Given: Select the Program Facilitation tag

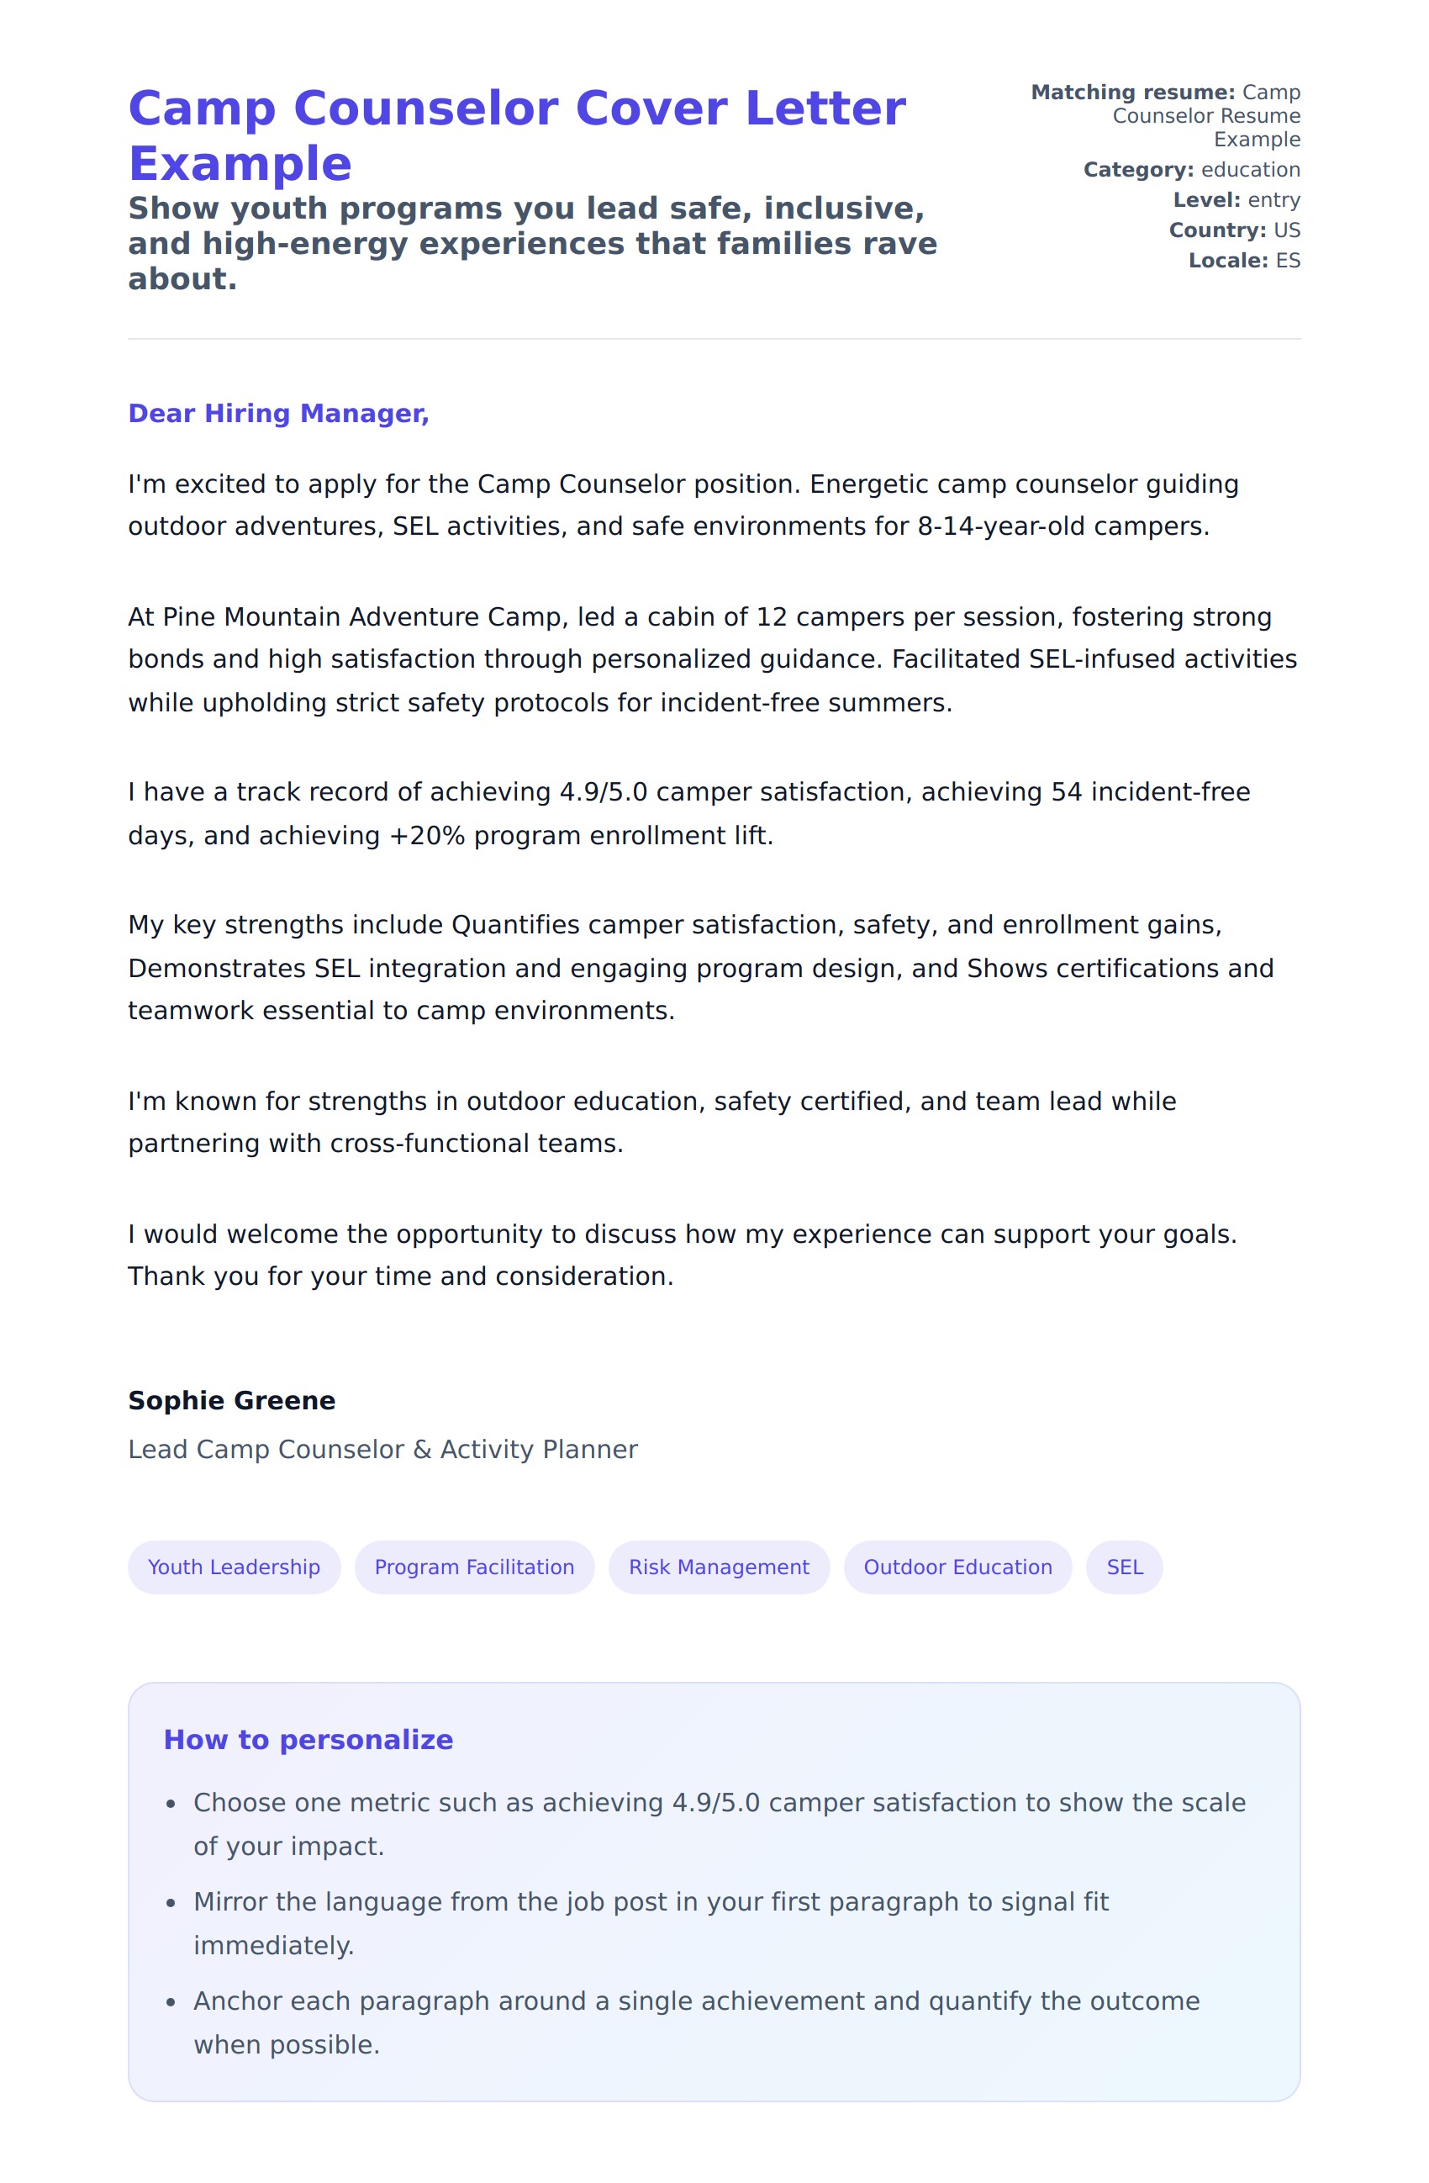Looking at the screenshot, I should (x=474, y=1567).
